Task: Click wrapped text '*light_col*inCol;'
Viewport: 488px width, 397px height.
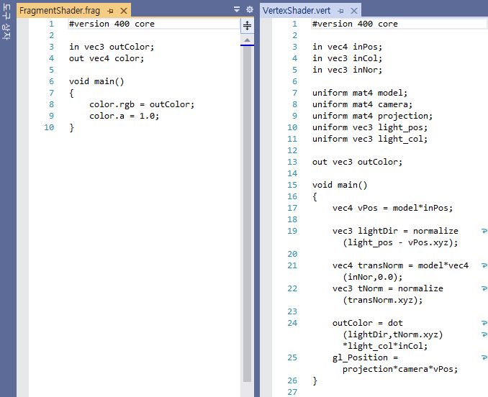Action: click(385, 346)
